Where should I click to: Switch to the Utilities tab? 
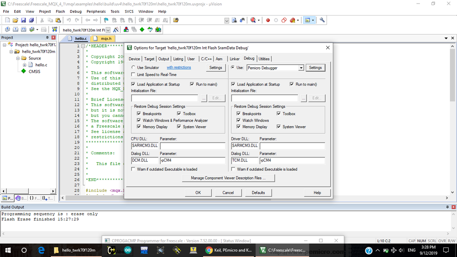264,59
